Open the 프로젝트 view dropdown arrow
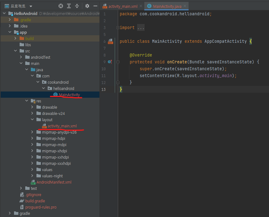 [x=31, y=6]
